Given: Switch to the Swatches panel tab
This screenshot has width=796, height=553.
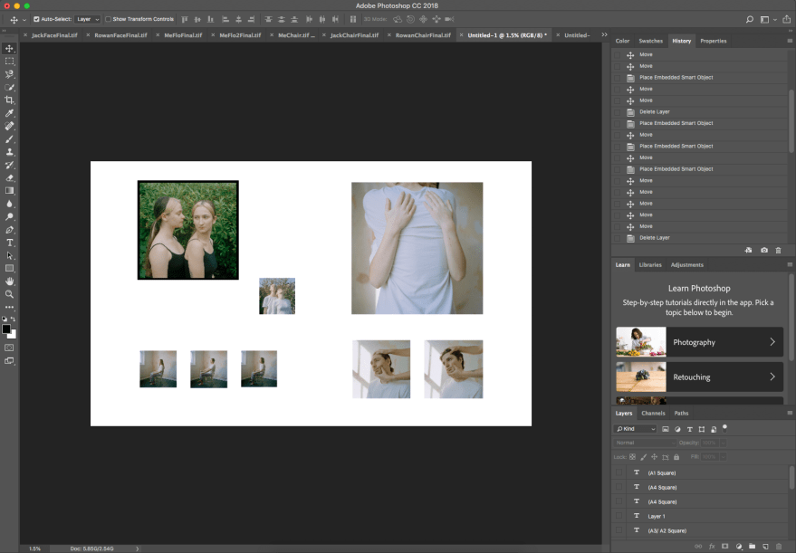Looking at the screenshot, I should point(650,41).
